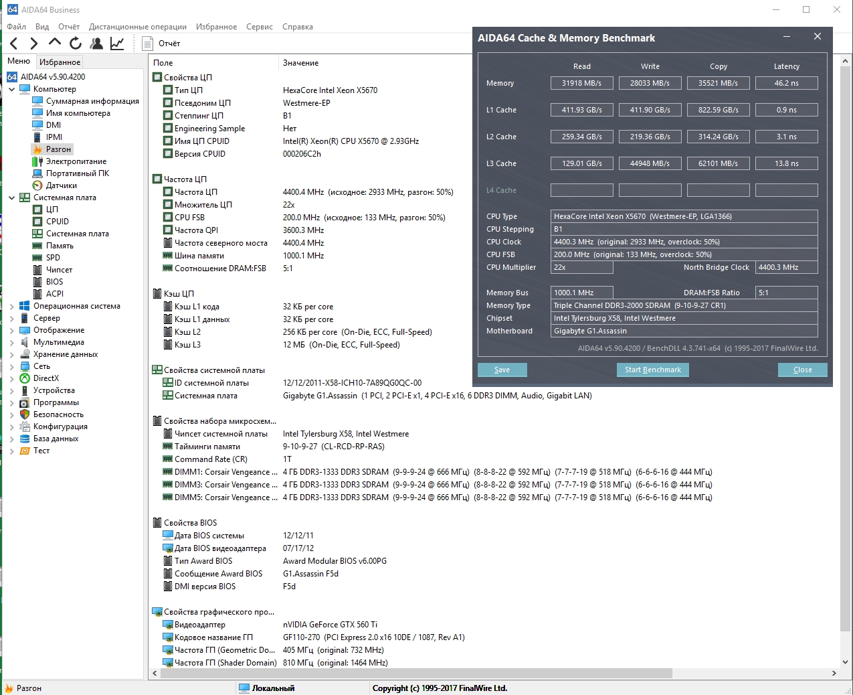Open the Вид menu
The width and height of the screenshot is (853, 695).
click(x=42, y=27)
